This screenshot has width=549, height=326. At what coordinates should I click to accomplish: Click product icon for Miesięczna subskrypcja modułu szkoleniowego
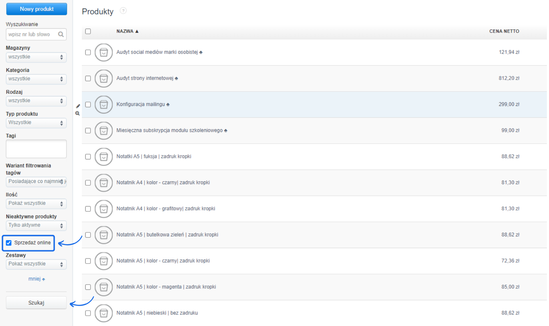tap(103, 131)
